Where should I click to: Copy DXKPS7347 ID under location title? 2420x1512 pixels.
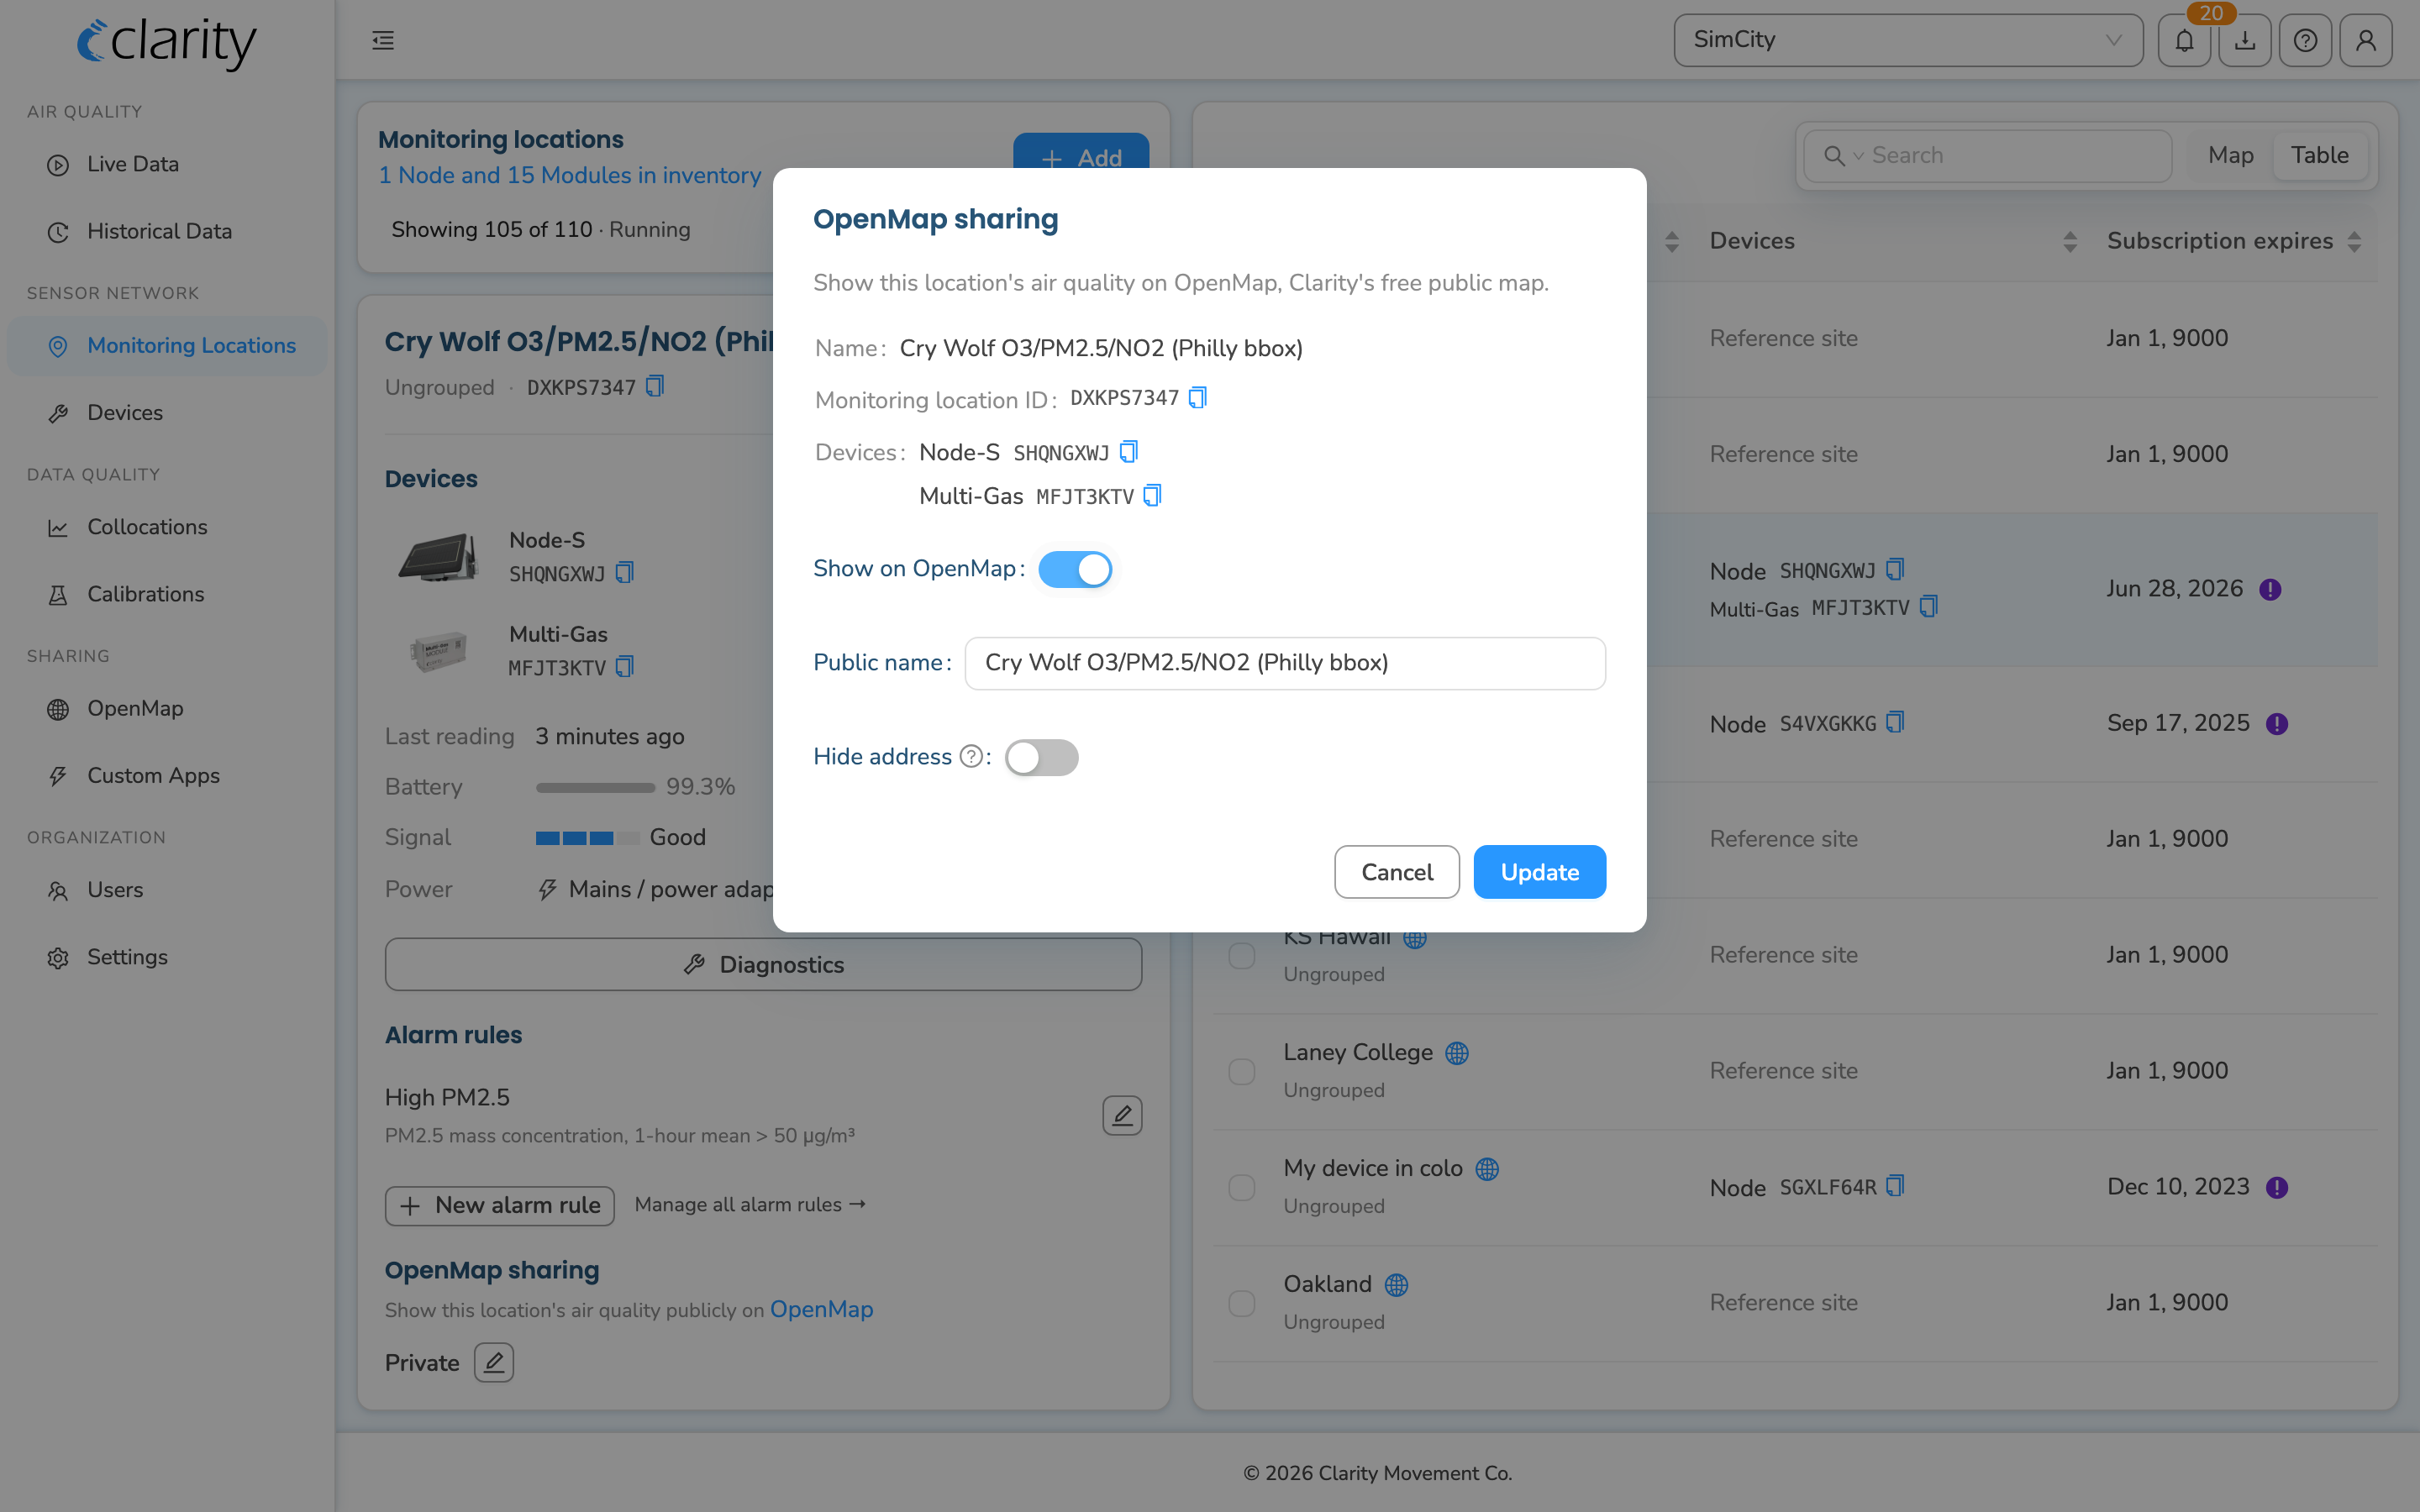[654, 386]
